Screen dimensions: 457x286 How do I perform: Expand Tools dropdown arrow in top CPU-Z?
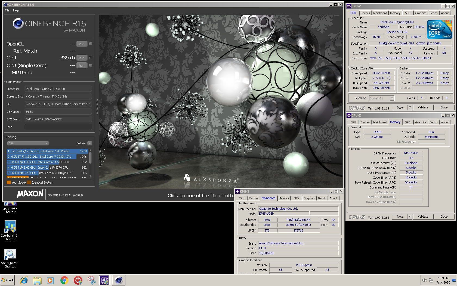[410, 107]
